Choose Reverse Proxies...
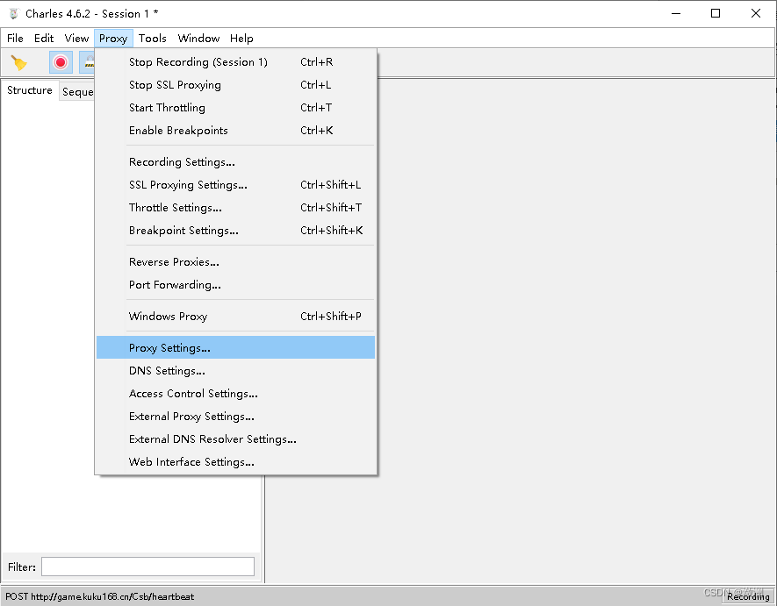The width and height of the screenshot is (777, 606). pyautogui.click(x=236, y=262)
